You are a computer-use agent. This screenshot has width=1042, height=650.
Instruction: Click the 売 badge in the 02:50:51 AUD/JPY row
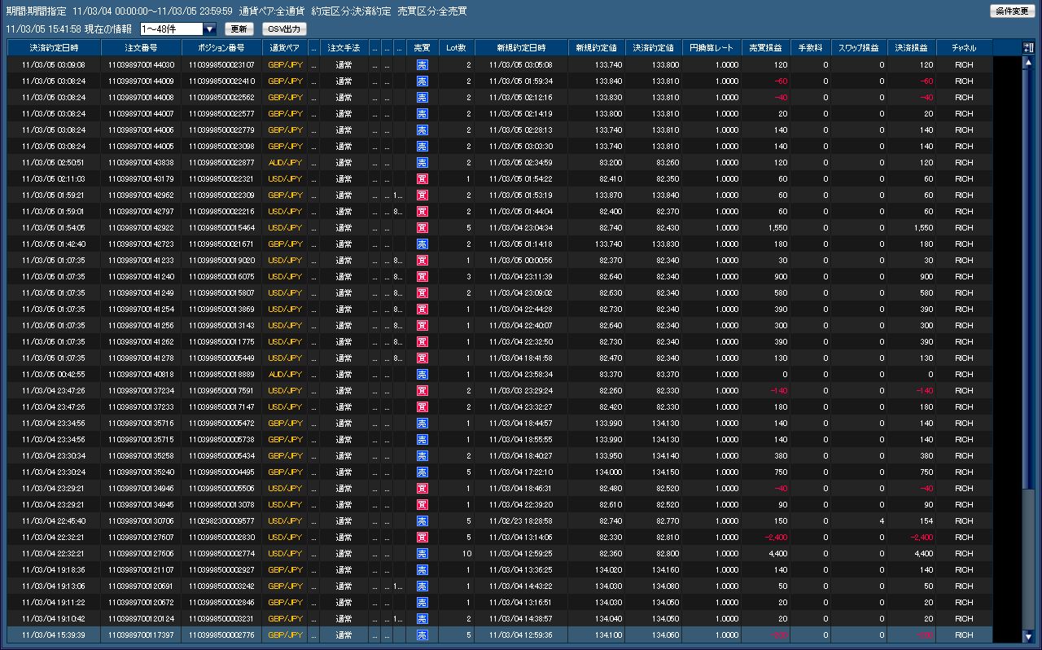[422, 162]
